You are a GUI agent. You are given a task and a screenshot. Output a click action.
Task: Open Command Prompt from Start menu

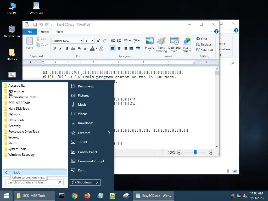tap(91, 161)
